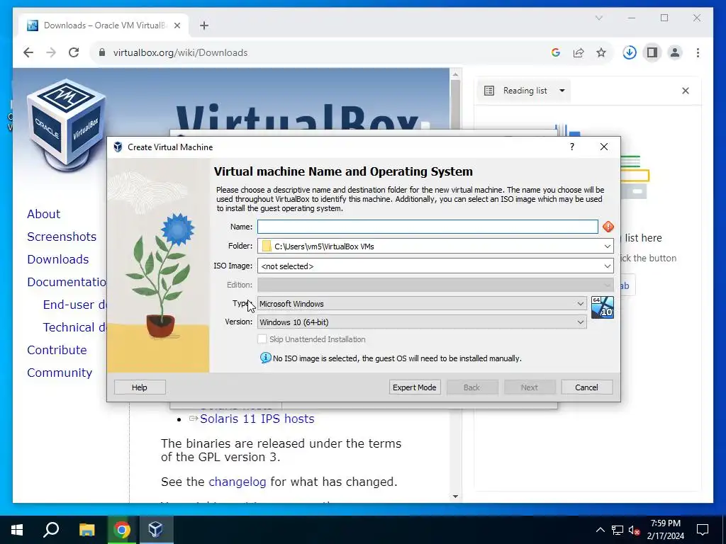
Task: Click the question mark help icon in the dialog title bar
Action: click(x=572, y=147)
